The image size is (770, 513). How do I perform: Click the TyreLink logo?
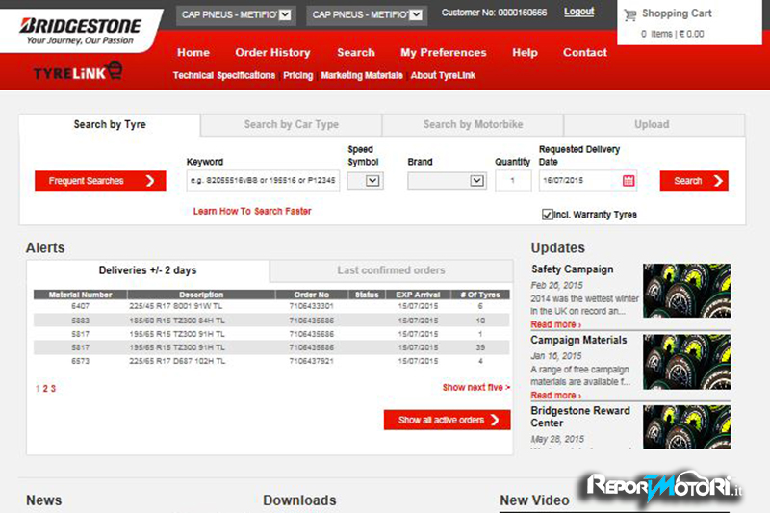78,72
